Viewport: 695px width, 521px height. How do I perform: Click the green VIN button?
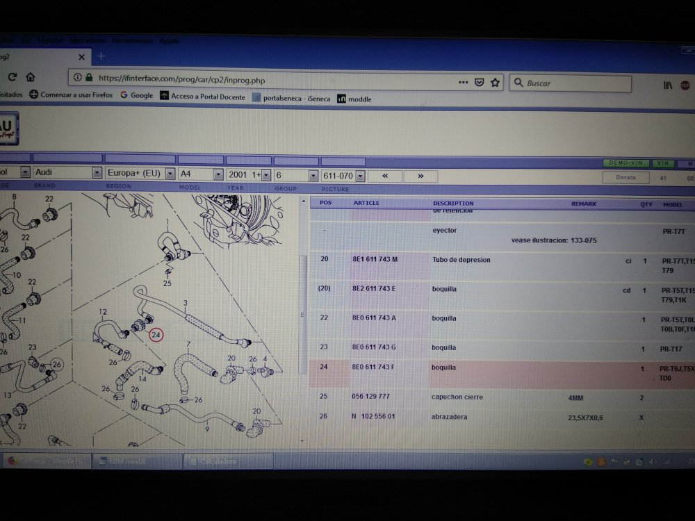click(x=663, y=163)
